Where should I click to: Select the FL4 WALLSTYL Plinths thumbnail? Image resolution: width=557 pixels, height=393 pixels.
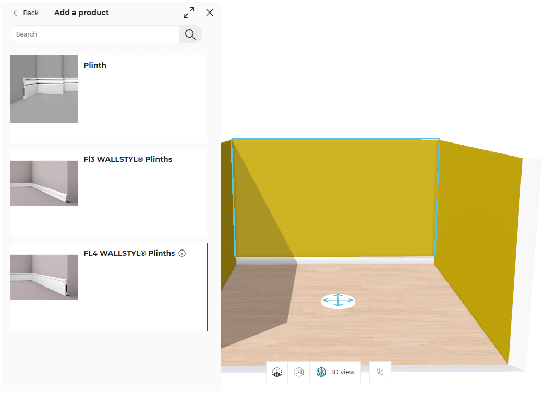click(44, 277)
